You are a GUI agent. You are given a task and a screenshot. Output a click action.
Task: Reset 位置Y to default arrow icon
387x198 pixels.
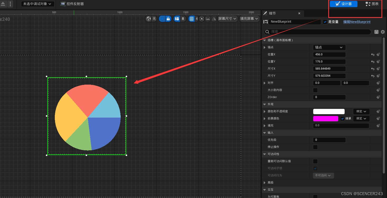pyautogui.click(x=373, y=62)
